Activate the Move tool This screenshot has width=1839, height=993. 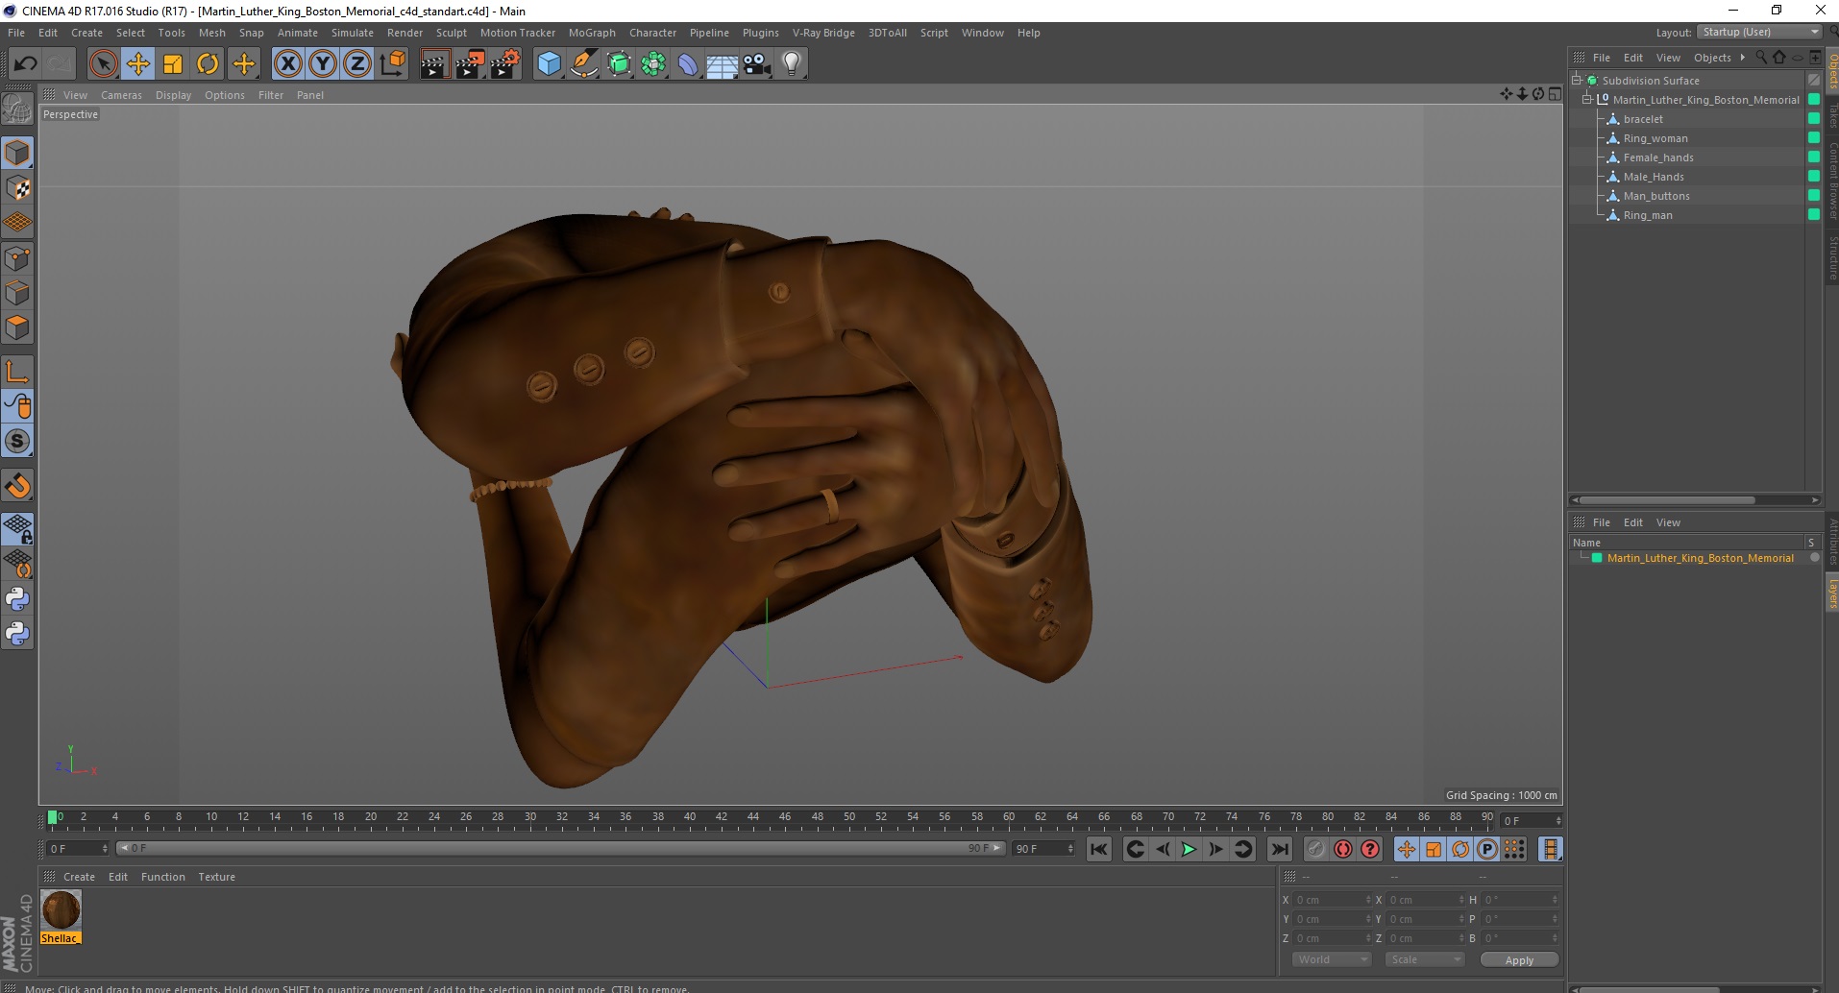click(138, 64)
